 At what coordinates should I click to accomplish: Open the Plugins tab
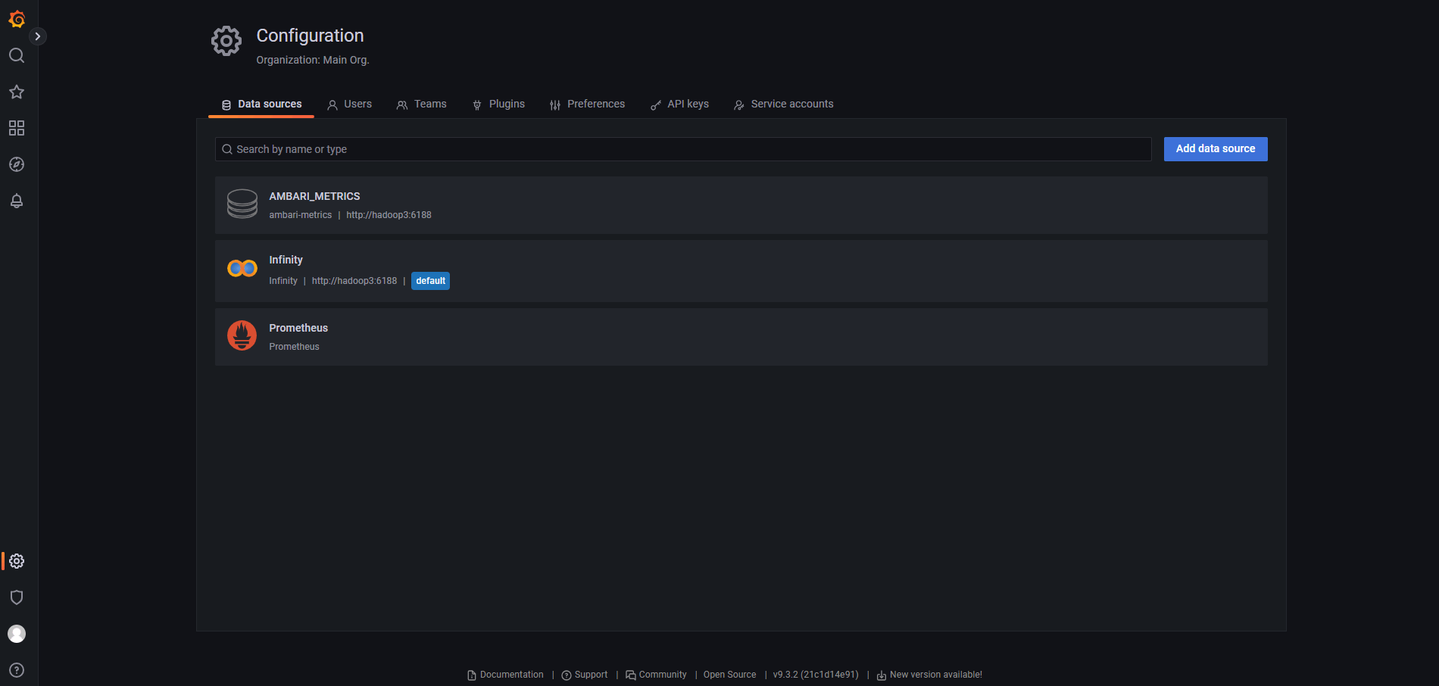coord(498,104)
